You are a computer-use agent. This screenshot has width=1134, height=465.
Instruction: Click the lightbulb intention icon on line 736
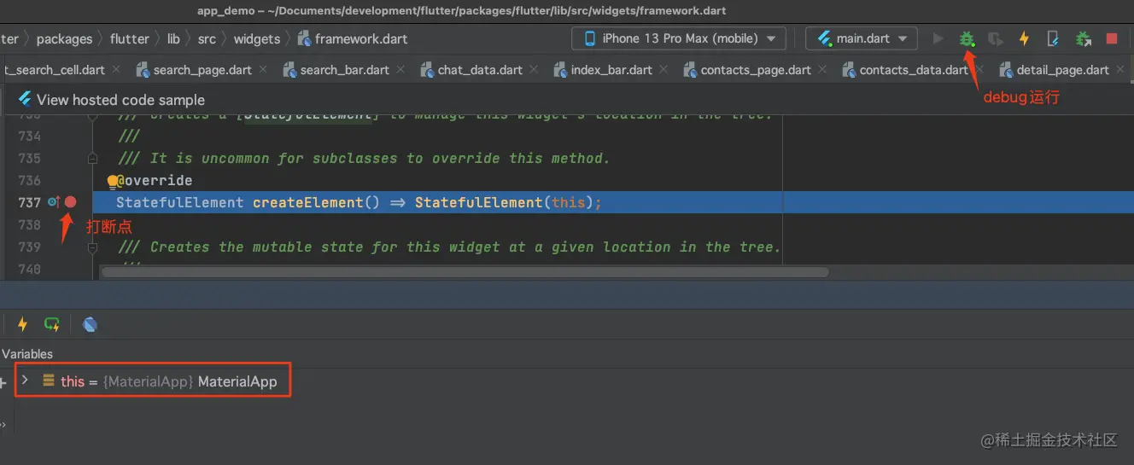(x=112, y=181)
